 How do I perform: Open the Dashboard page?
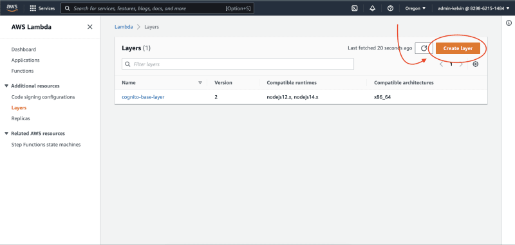[24, 50]
